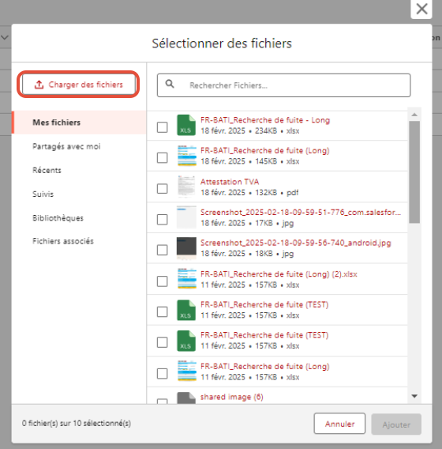The image size is (442, 449).
Task: Click thumbnail of Recherche de fuite (Long) (2).xlsx
Action: coord(187,278)
